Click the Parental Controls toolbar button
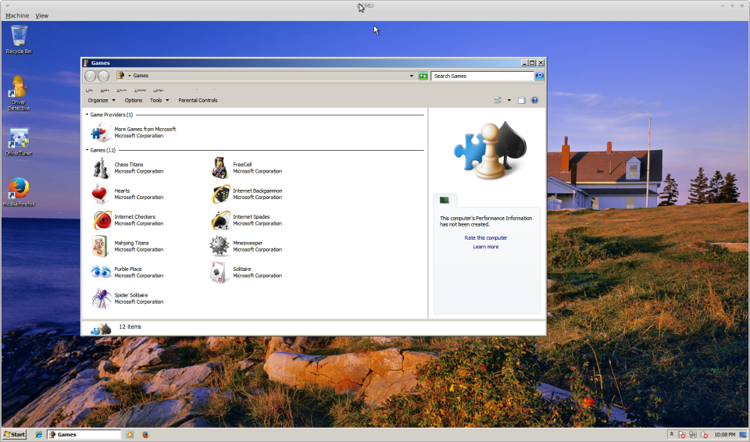The image size is (750, 442). pyautogui.click(x=198, y=101)
